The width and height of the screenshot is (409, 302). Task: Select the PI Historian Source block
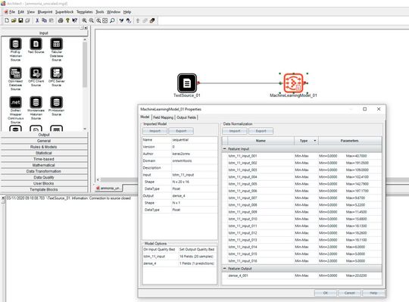coord(56,102)
